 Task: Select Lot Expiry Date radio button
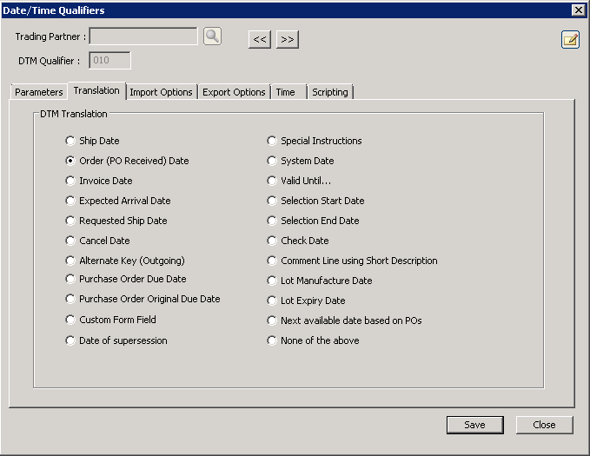(272, 301)
